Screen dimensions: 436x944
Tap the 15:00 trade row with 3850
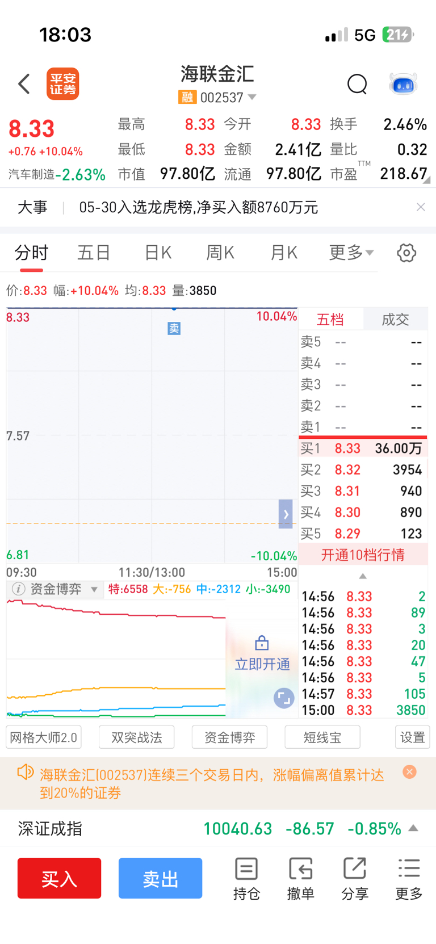pyautogui.click(x=363, y=710)
